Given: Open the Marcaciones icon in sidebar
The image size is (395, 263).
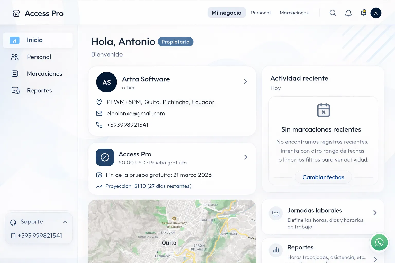Looking at the screenshot, I should click(x=15, y=74).
